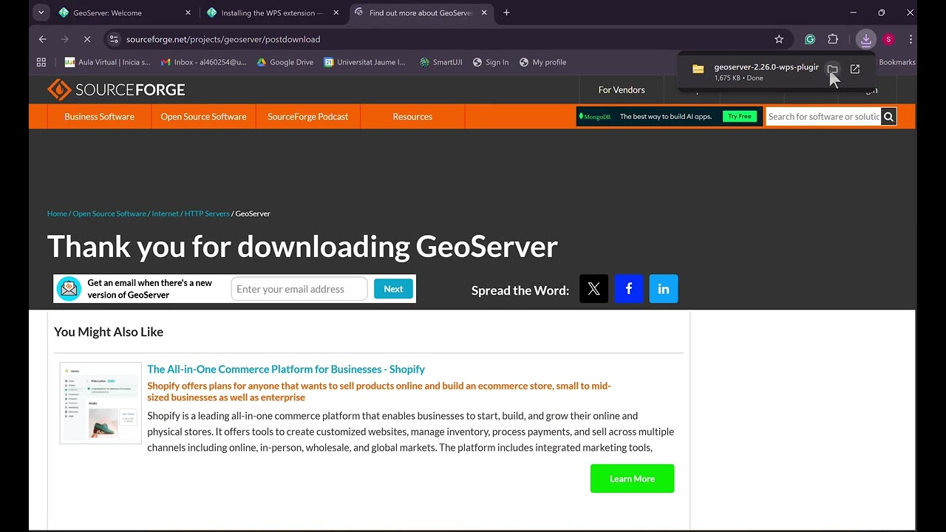This screenshot has height=532, width=946.
Task: Open Universitat Jaume I bookmark
Action: (365, 62)
